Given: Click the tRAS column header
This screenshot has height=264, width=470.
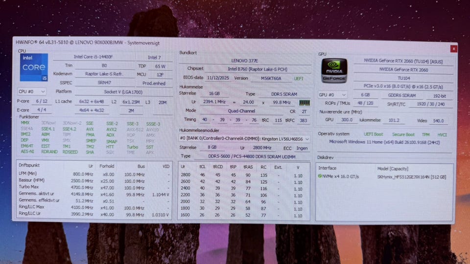Looking at the screenshot, I should coord(248,167).
